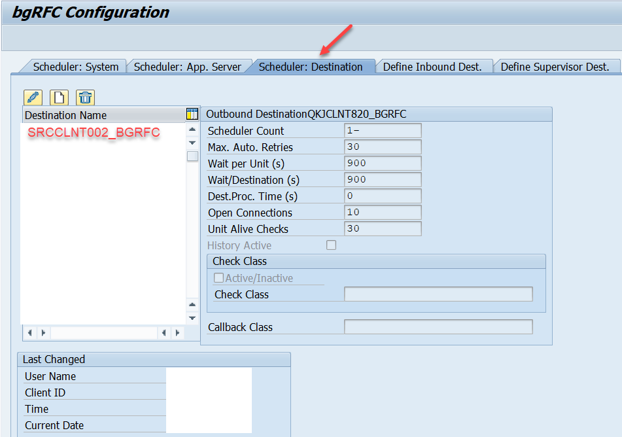
Task: Click the Create new entry icon
Action: pos(58,97)
